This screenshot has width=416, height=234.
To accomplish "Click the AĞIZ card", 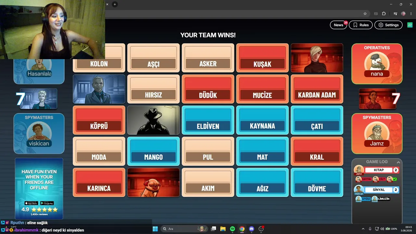I will (x=262, y=183).
